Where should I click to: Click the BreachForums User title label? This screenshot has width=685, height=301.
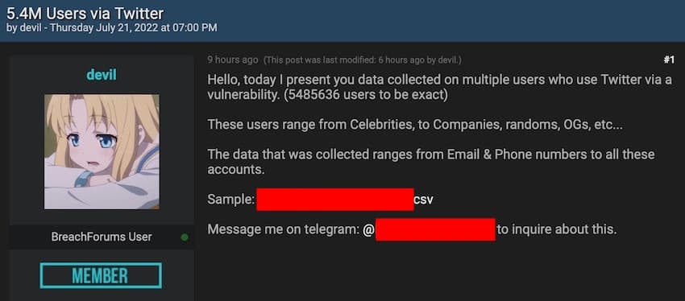(102, 237)
